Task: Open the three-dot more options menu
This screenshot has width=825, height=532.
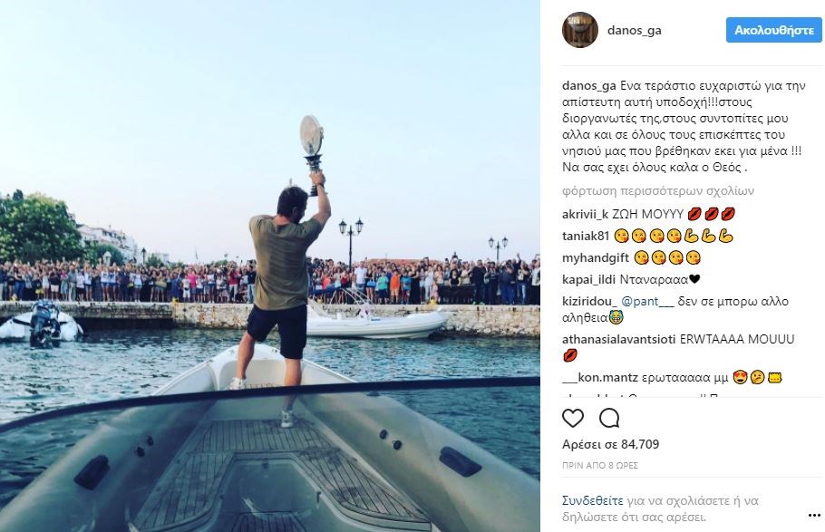Action: tap(814, 515)
